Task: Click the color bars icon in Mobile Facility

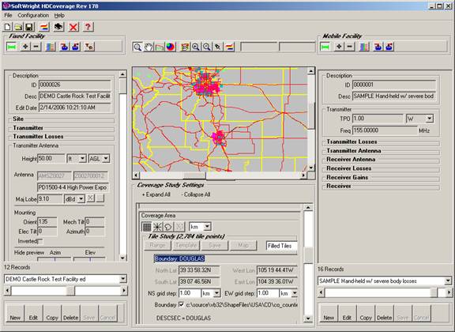Action: (364, 47)
